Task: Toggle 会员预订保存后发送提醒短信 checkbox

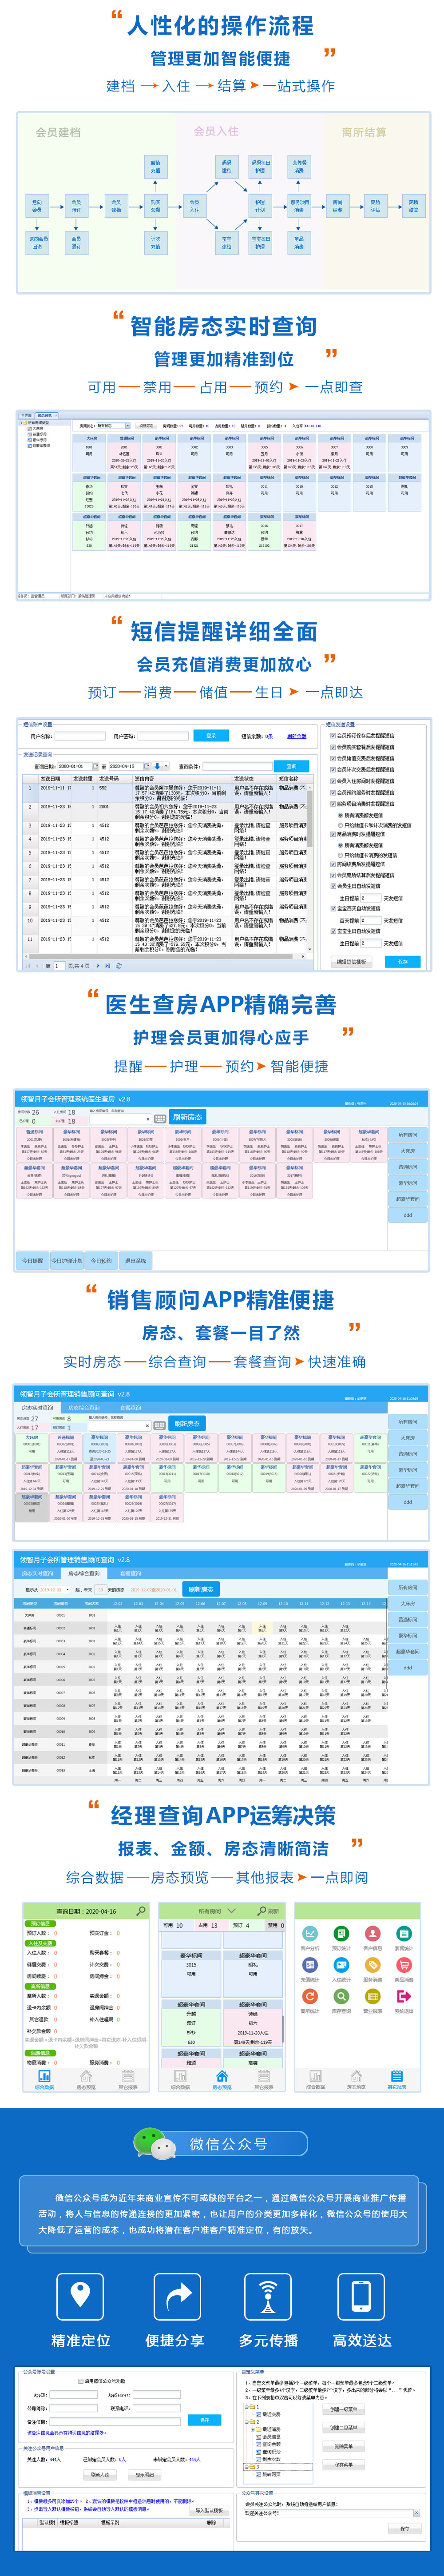Action: [333, 735]
